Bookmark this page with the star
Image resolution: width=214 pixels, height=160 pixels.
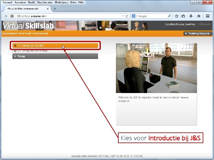point(177,16)
